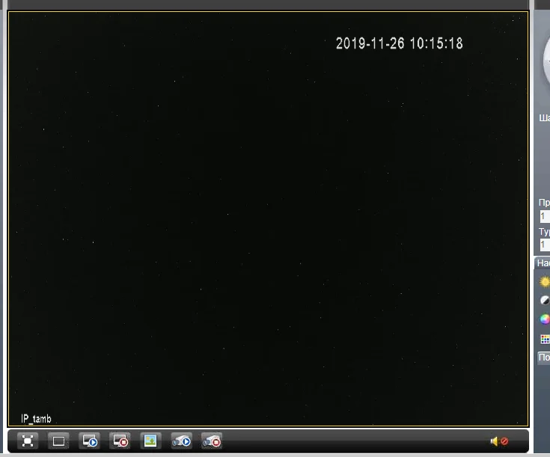Click the color hue wheel icon
Screen dimensions: 550x457
coord(545,319)
